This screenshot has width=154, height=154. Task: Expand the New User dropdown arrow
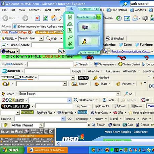(x=94, y=17)
